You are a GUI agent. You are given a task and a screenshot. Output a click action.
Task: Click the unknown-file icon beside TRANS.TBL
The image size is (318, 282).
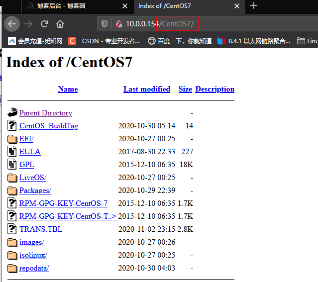click(12, 229)
